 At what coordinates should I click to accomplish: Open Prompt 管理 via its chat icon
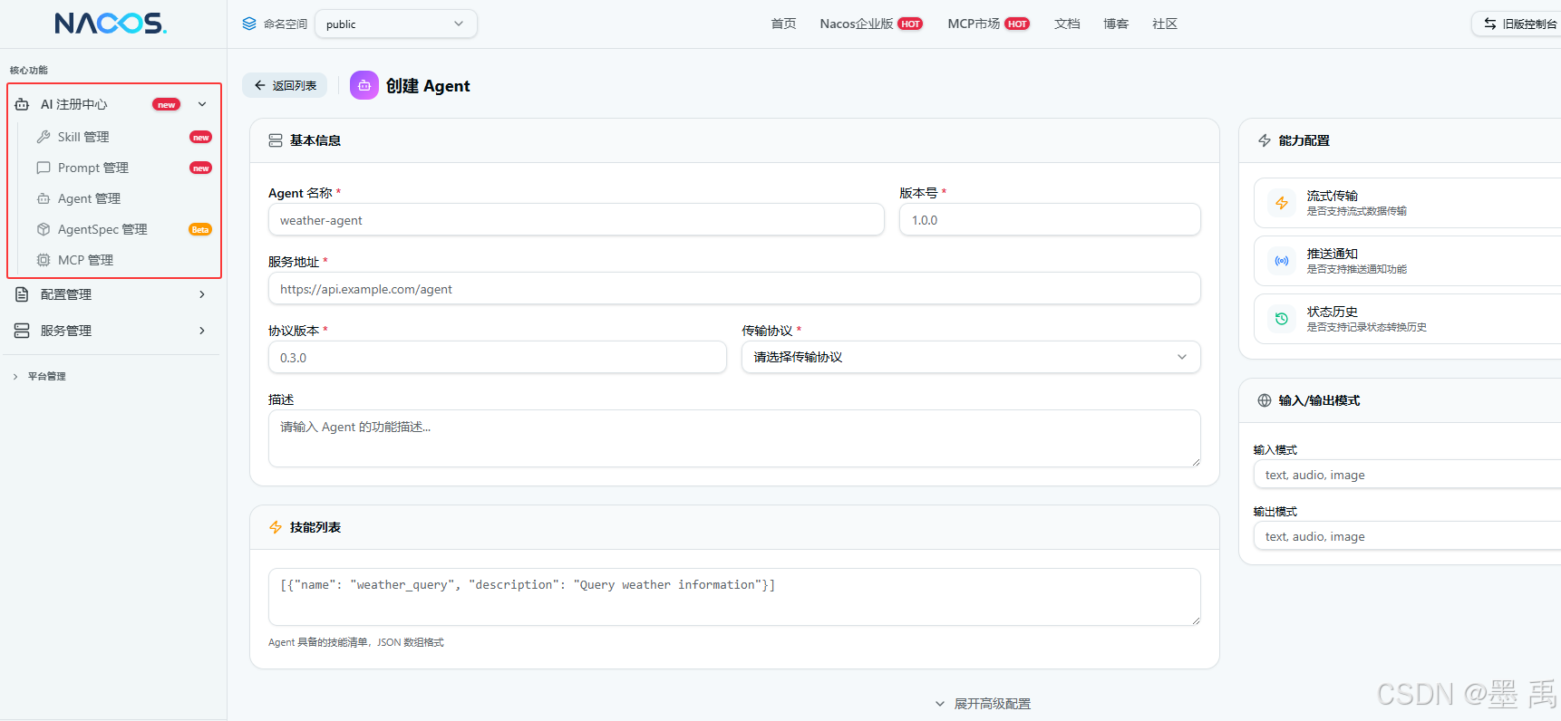coord(44,168)
